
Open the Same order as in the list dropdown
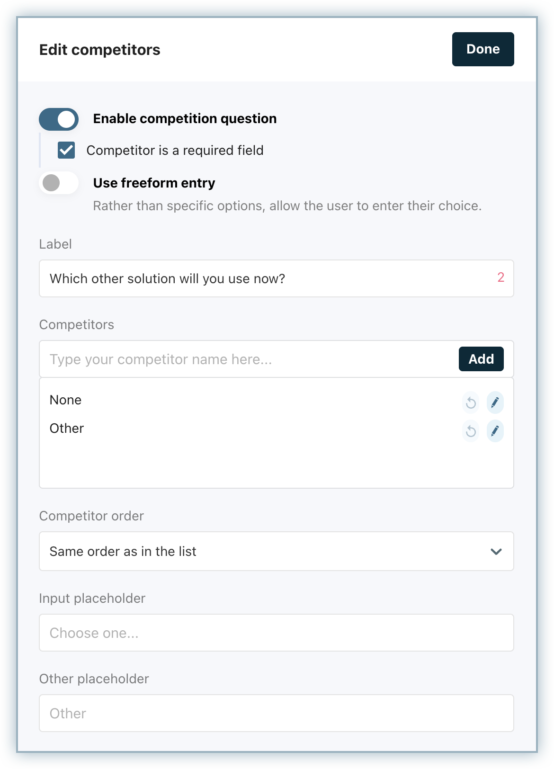point(276,551)
